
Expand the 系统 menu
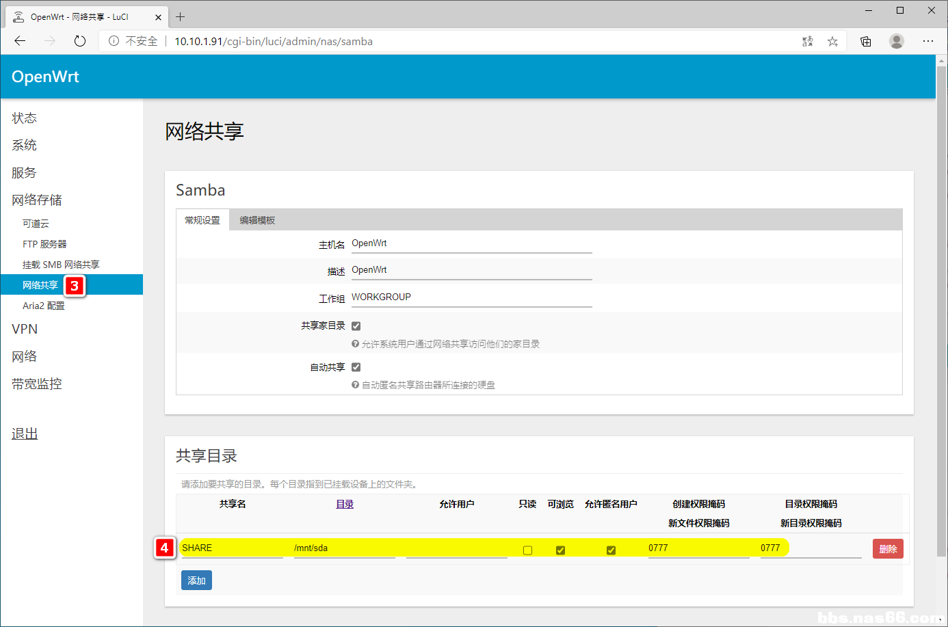25,146
